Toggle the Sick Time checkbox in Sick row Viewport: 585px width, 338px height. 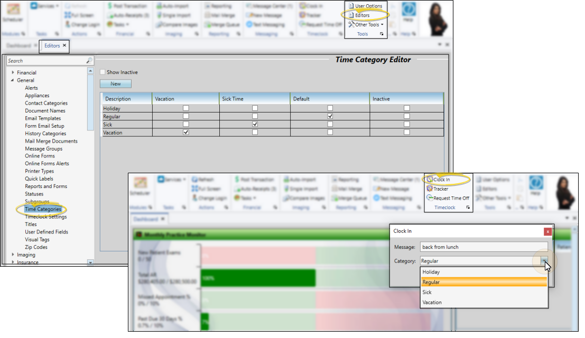tap(255, 124)
